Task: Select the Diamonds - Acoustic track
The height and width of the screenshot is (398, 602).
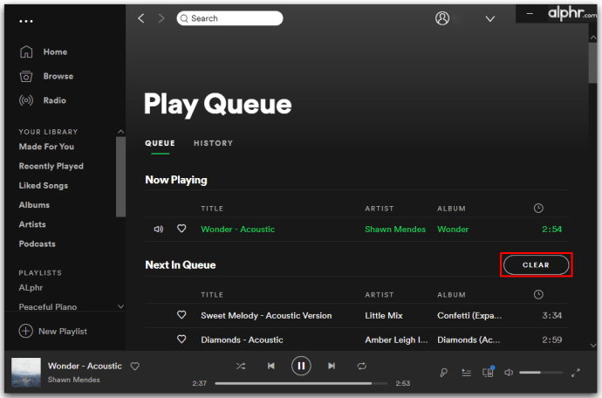Action: point(242,340)
